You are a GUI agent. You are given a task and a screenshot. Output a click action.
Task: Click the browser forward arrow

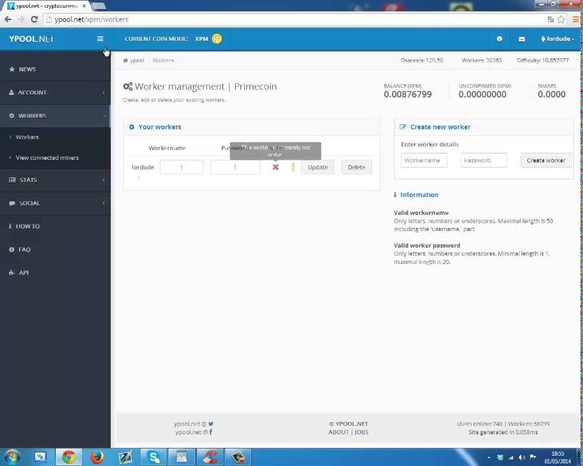tap(21, 19)
